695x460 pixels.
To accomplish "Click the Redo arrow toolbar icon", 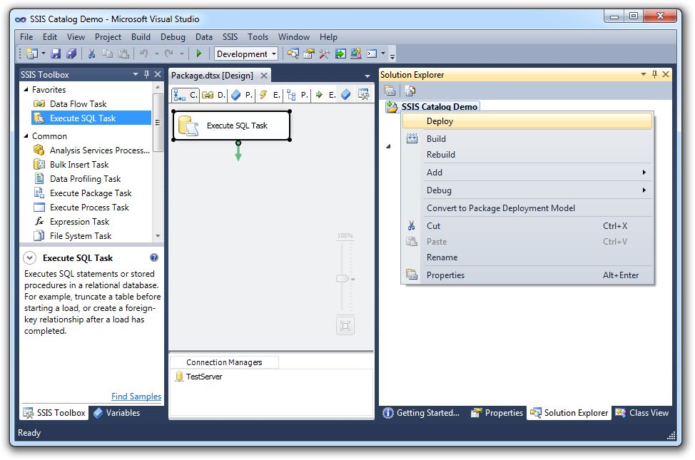I will [x=169, y=53].
